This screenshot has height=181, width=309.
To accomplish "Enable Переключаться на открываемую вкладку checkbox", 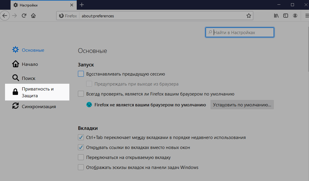I will tap(81, 157).
